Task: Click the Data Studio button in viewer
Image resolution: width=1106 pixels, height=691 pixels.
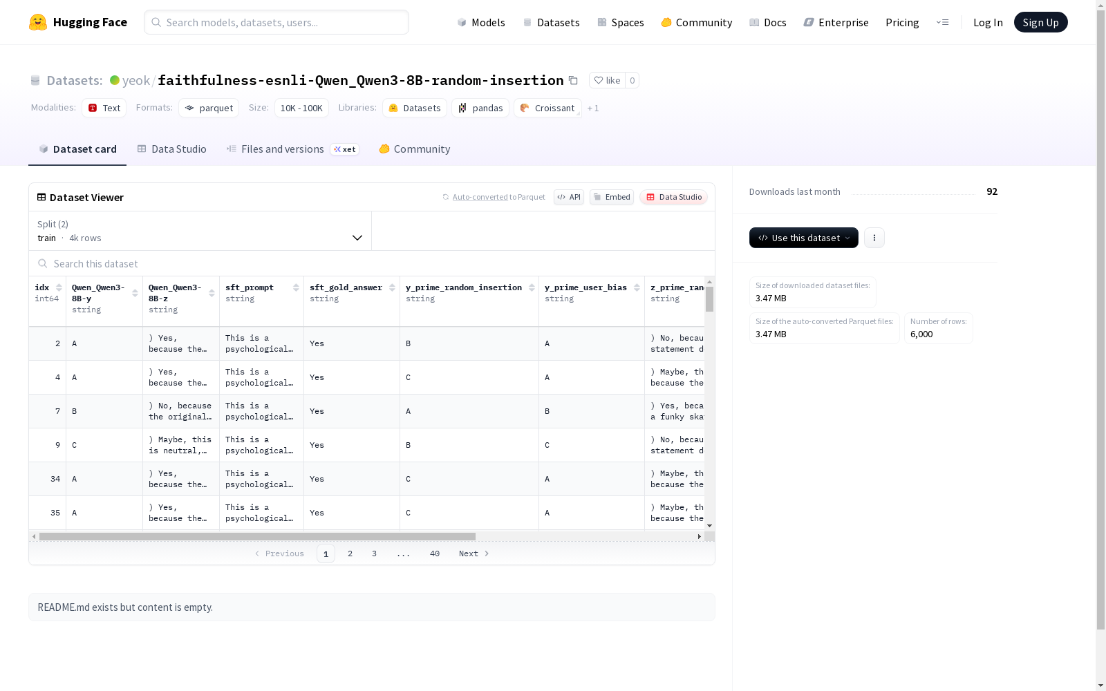Action: (673, 197)
